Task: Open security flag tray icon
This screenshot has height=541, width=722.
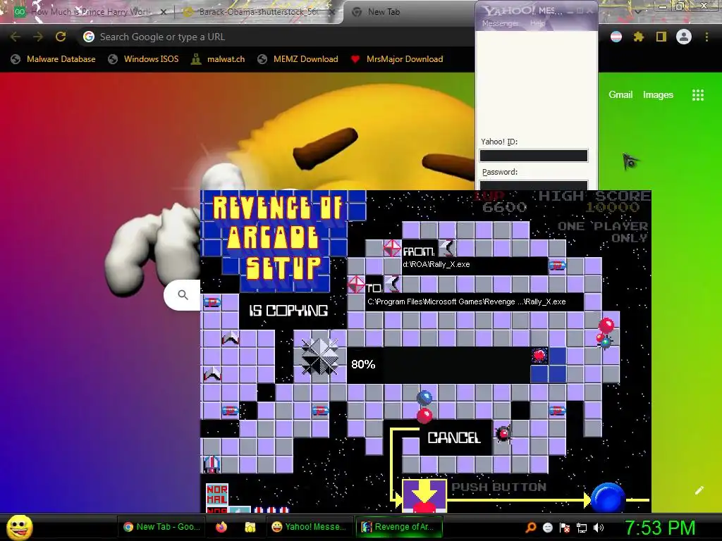Action: 565,528
